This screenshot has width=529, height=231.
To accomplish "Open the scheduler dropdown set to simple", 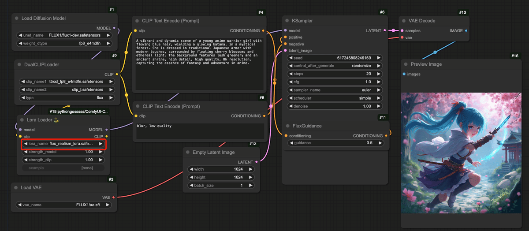I will coord(334,98).
